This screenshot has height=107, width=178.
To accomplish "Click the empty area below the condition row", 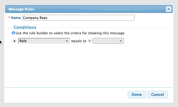I will coord(88,65).
